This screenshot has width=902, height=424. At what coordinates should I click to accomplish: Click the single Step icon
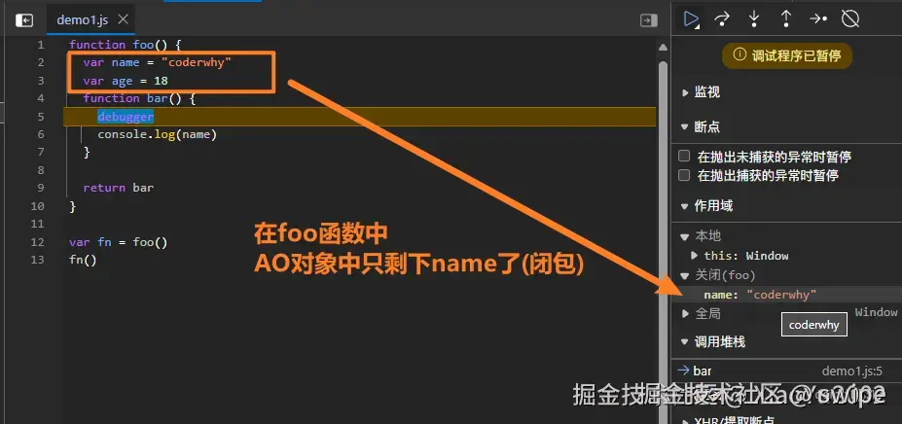pos(818,19)
